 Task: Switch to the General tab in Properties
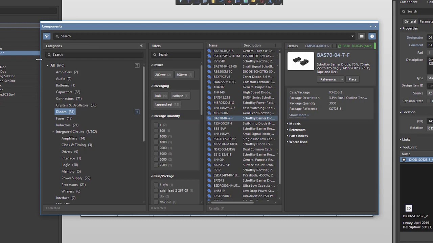(410, 21)
